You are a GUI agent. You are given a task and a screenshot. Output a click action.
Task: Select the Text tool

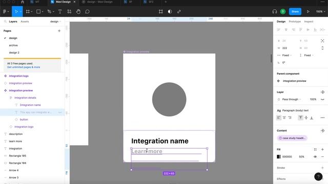(60, 12)
